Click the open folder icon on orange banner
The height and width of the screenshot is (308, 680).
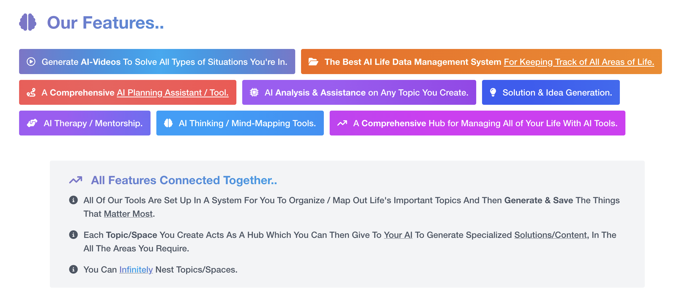pyautogui.click(x=313, y=62)
